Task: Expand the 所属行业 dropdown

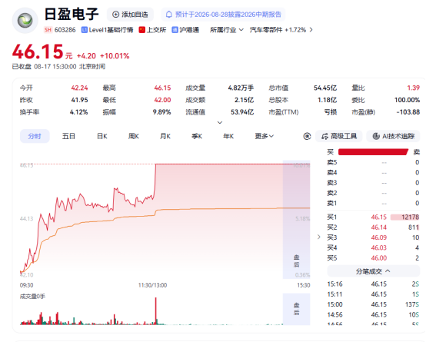Action: [x=226, y=30]
